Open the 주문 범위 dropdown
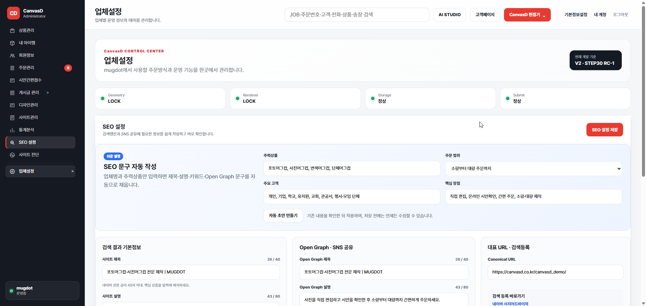646x306 pixels. 533,169
